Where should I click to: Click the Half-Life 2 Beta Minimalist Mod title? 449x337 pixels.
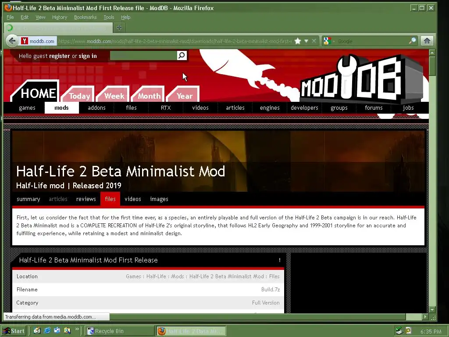click(x=121, y=172)
